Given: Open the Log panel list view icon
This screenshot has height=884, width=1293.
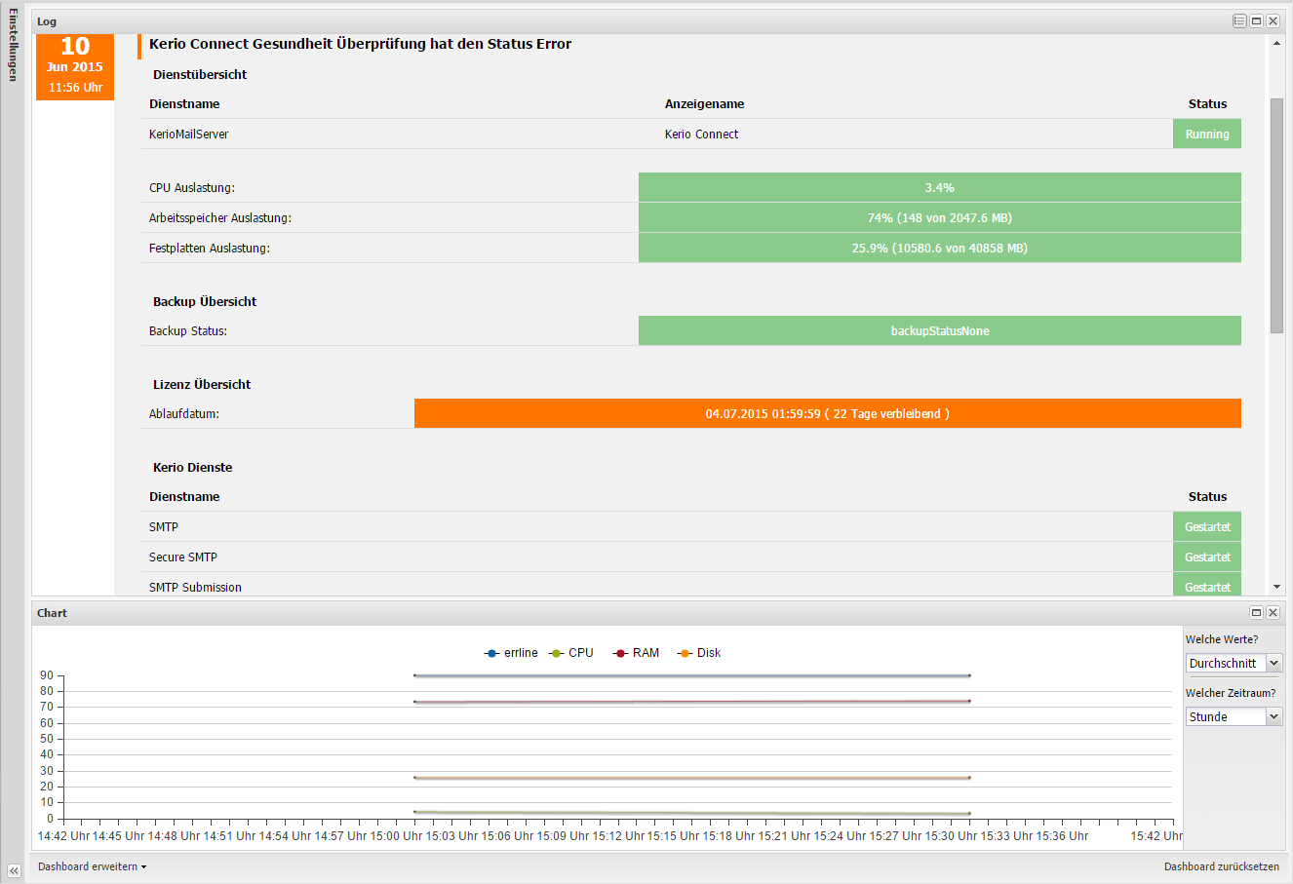Looking at the screenshot, I should (1239, 21).
